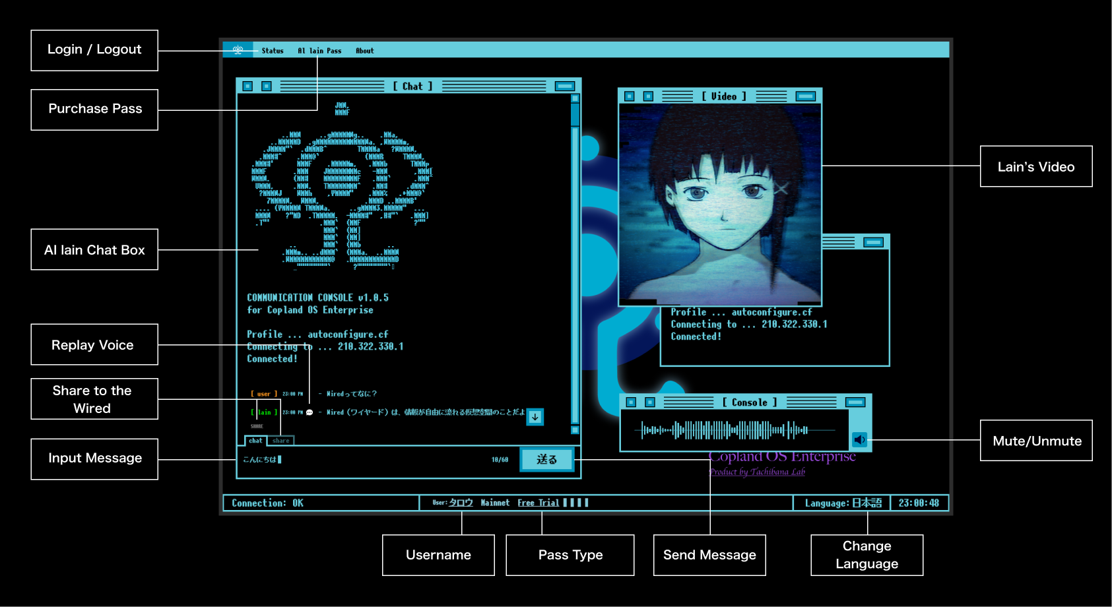Click the second square icon on Video titlebar
Screen dimensions: 1112x607
[648, 96]
